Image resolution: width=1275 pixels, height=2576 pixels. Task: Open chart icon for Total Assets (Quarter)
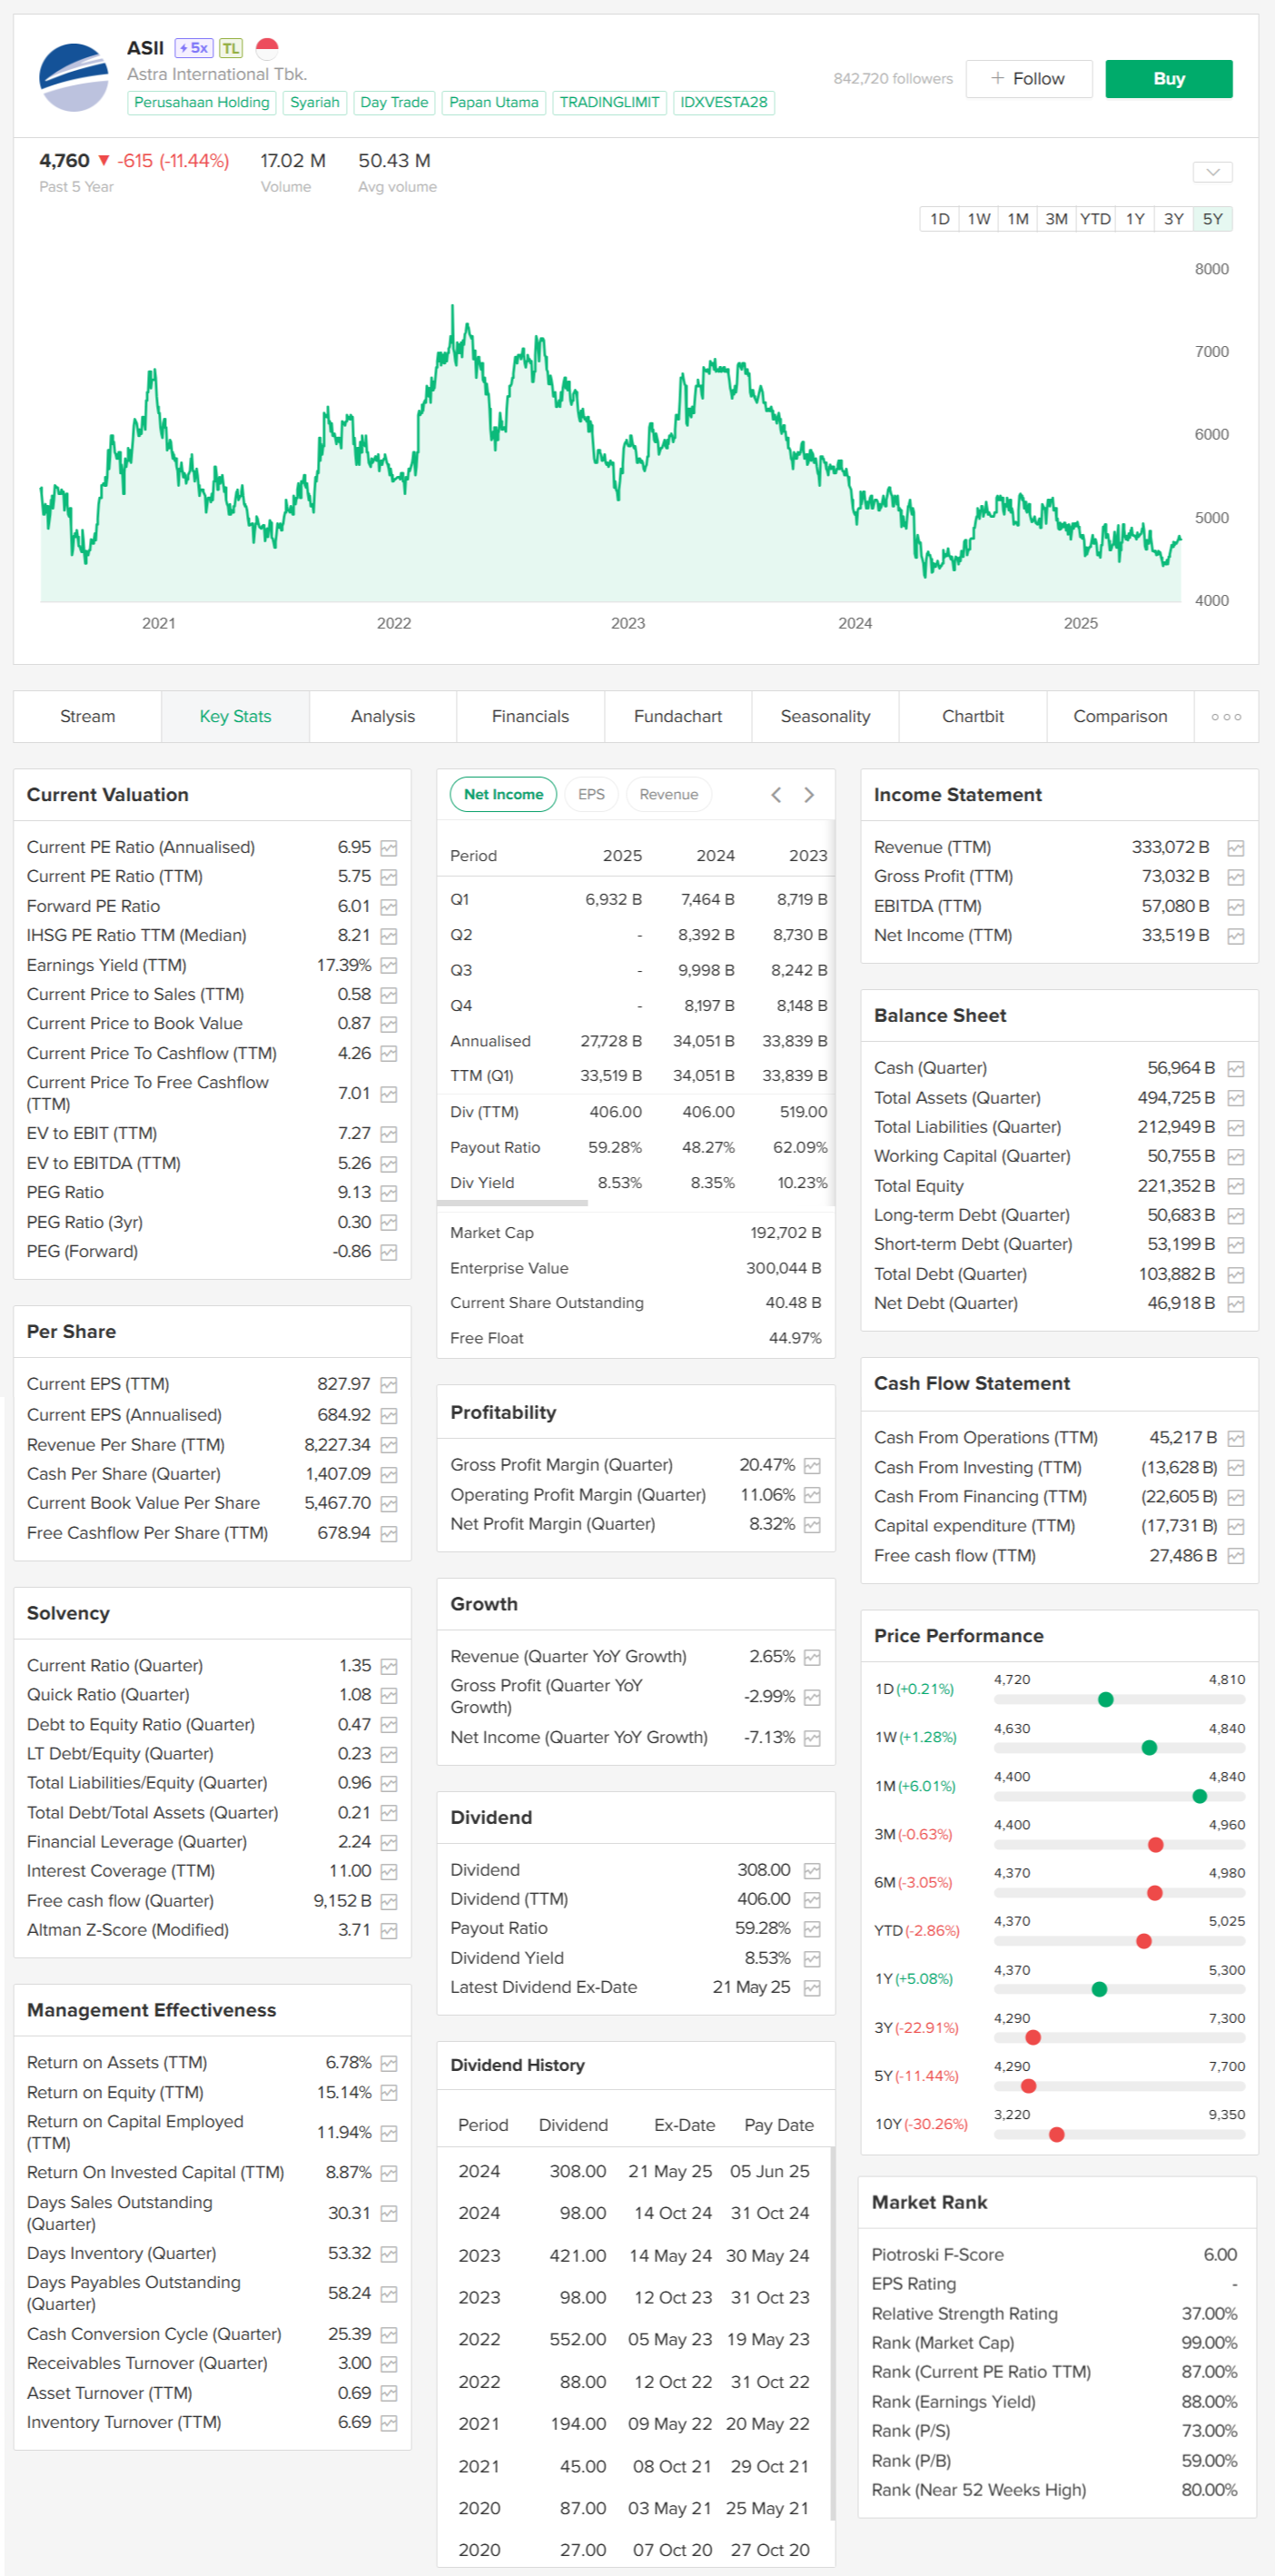[x=1236, y=1098]
